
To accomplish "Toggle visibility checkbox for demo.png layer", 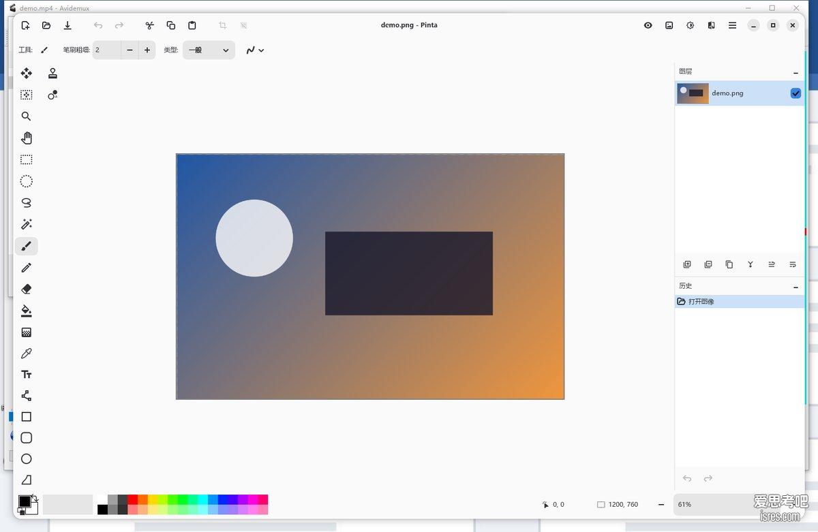I will [x=796, y=93].
